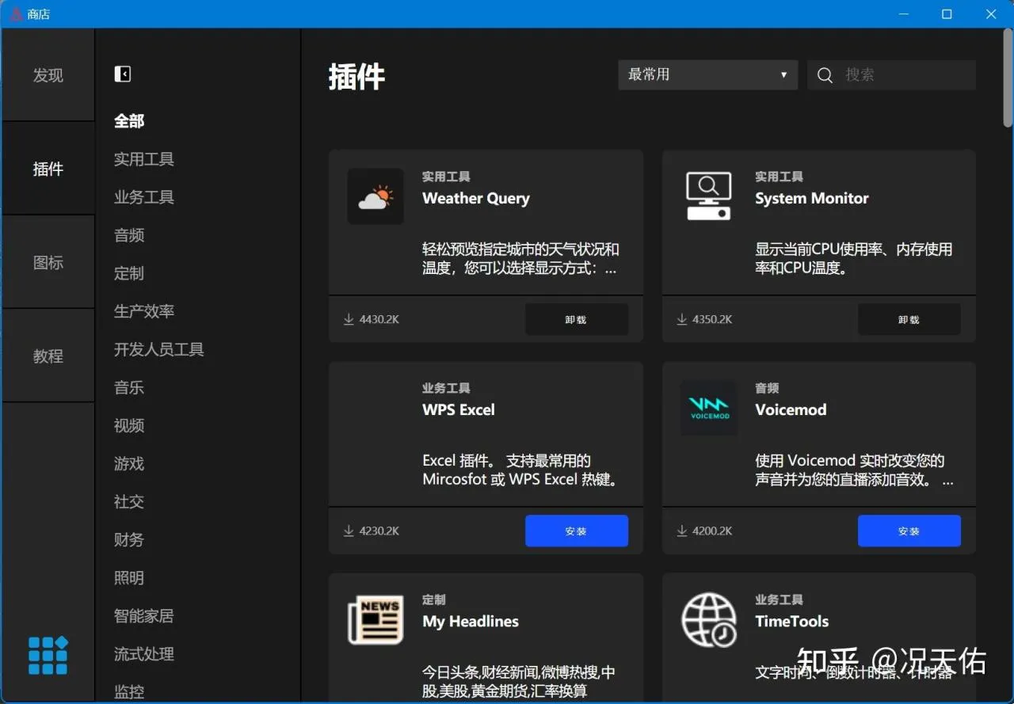Click the 4430.2K download count
The image size is (1014, 704).
tap(379, 319)
